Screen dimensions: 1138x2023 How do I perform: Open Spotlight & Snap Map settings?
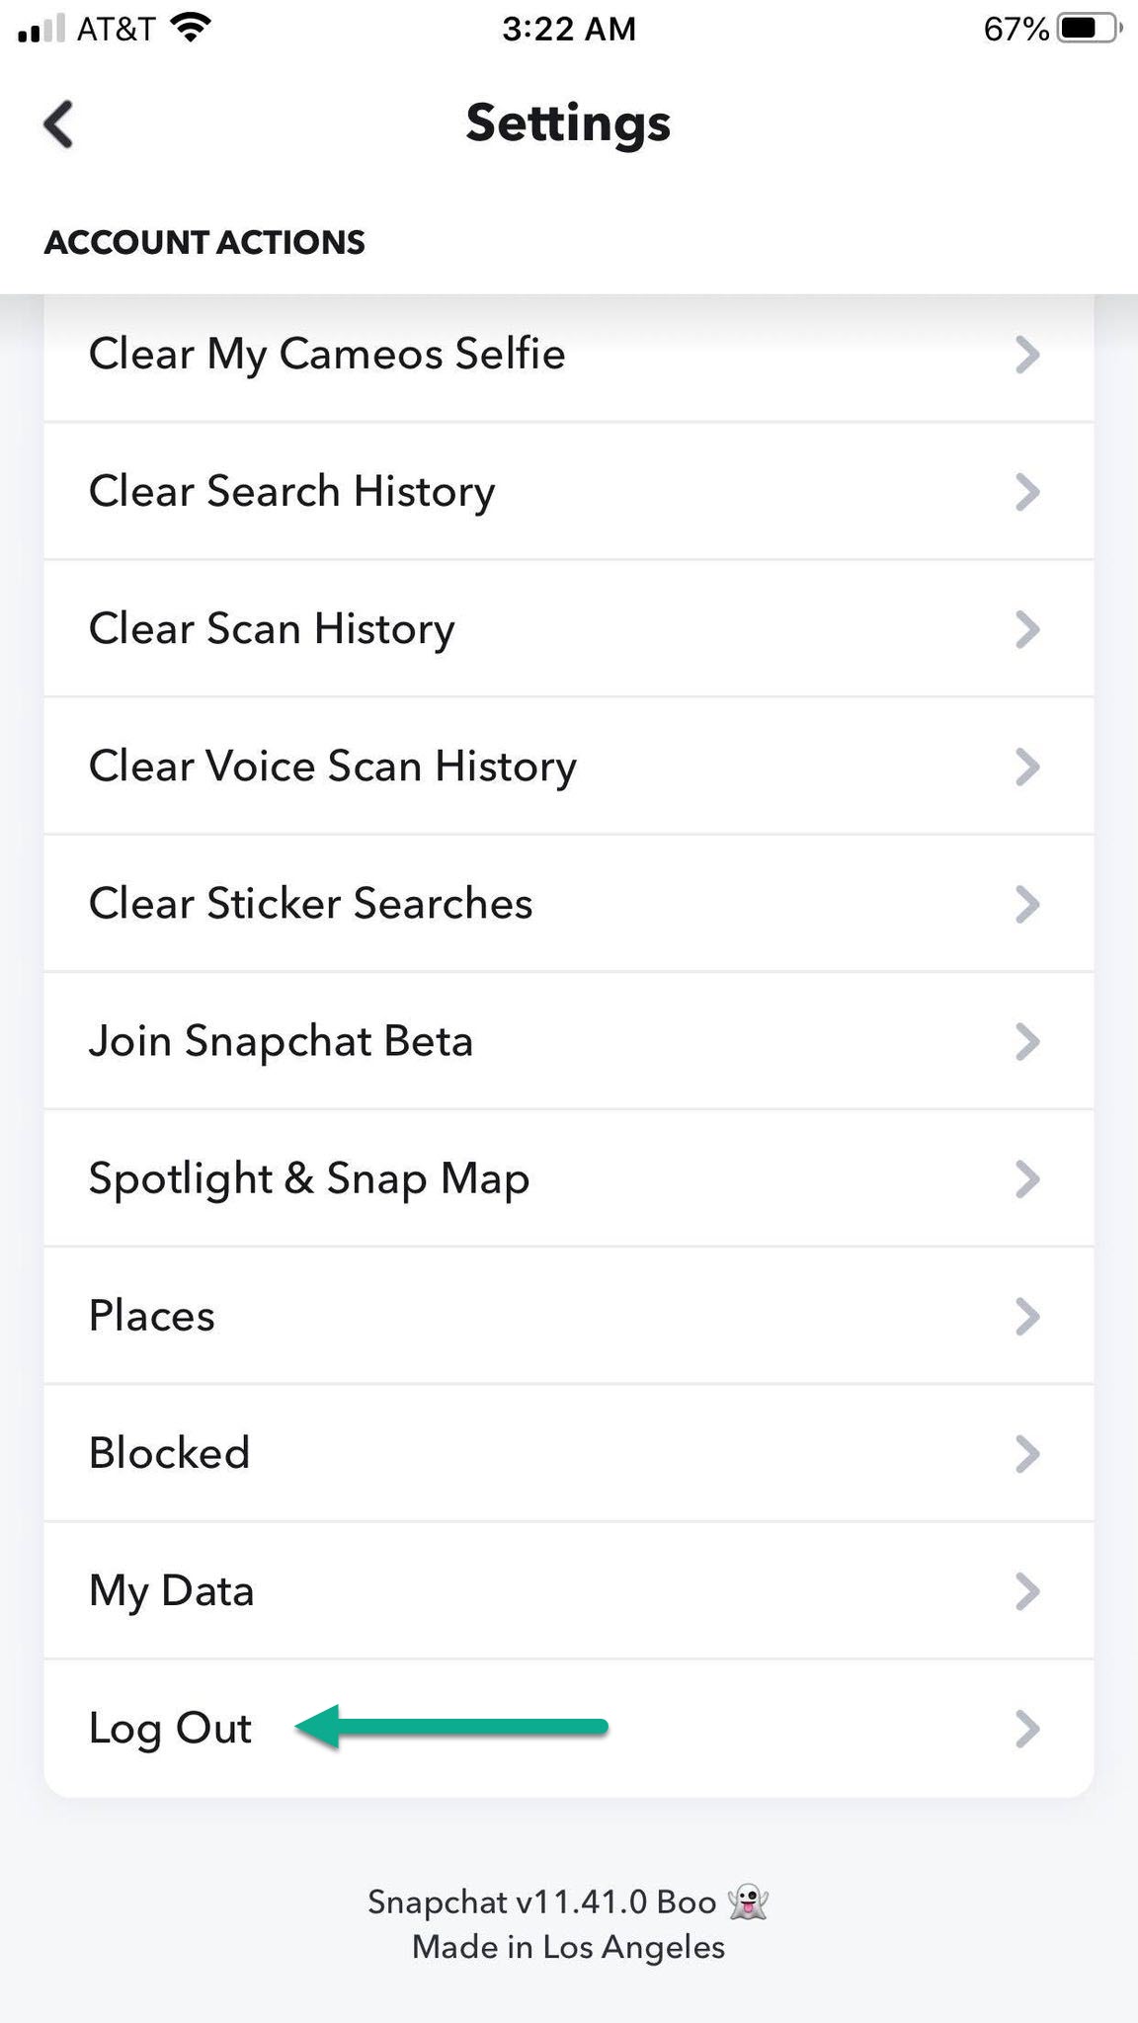[308, 1177]
